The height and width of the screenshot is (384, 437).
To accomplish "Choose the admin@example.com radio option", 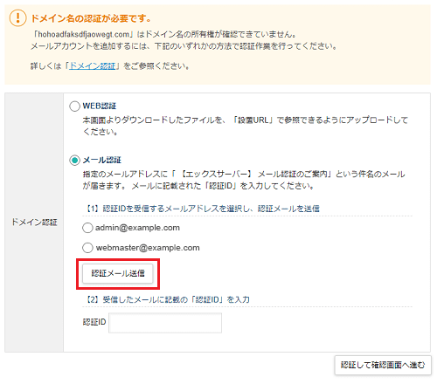I will (87, 228).
